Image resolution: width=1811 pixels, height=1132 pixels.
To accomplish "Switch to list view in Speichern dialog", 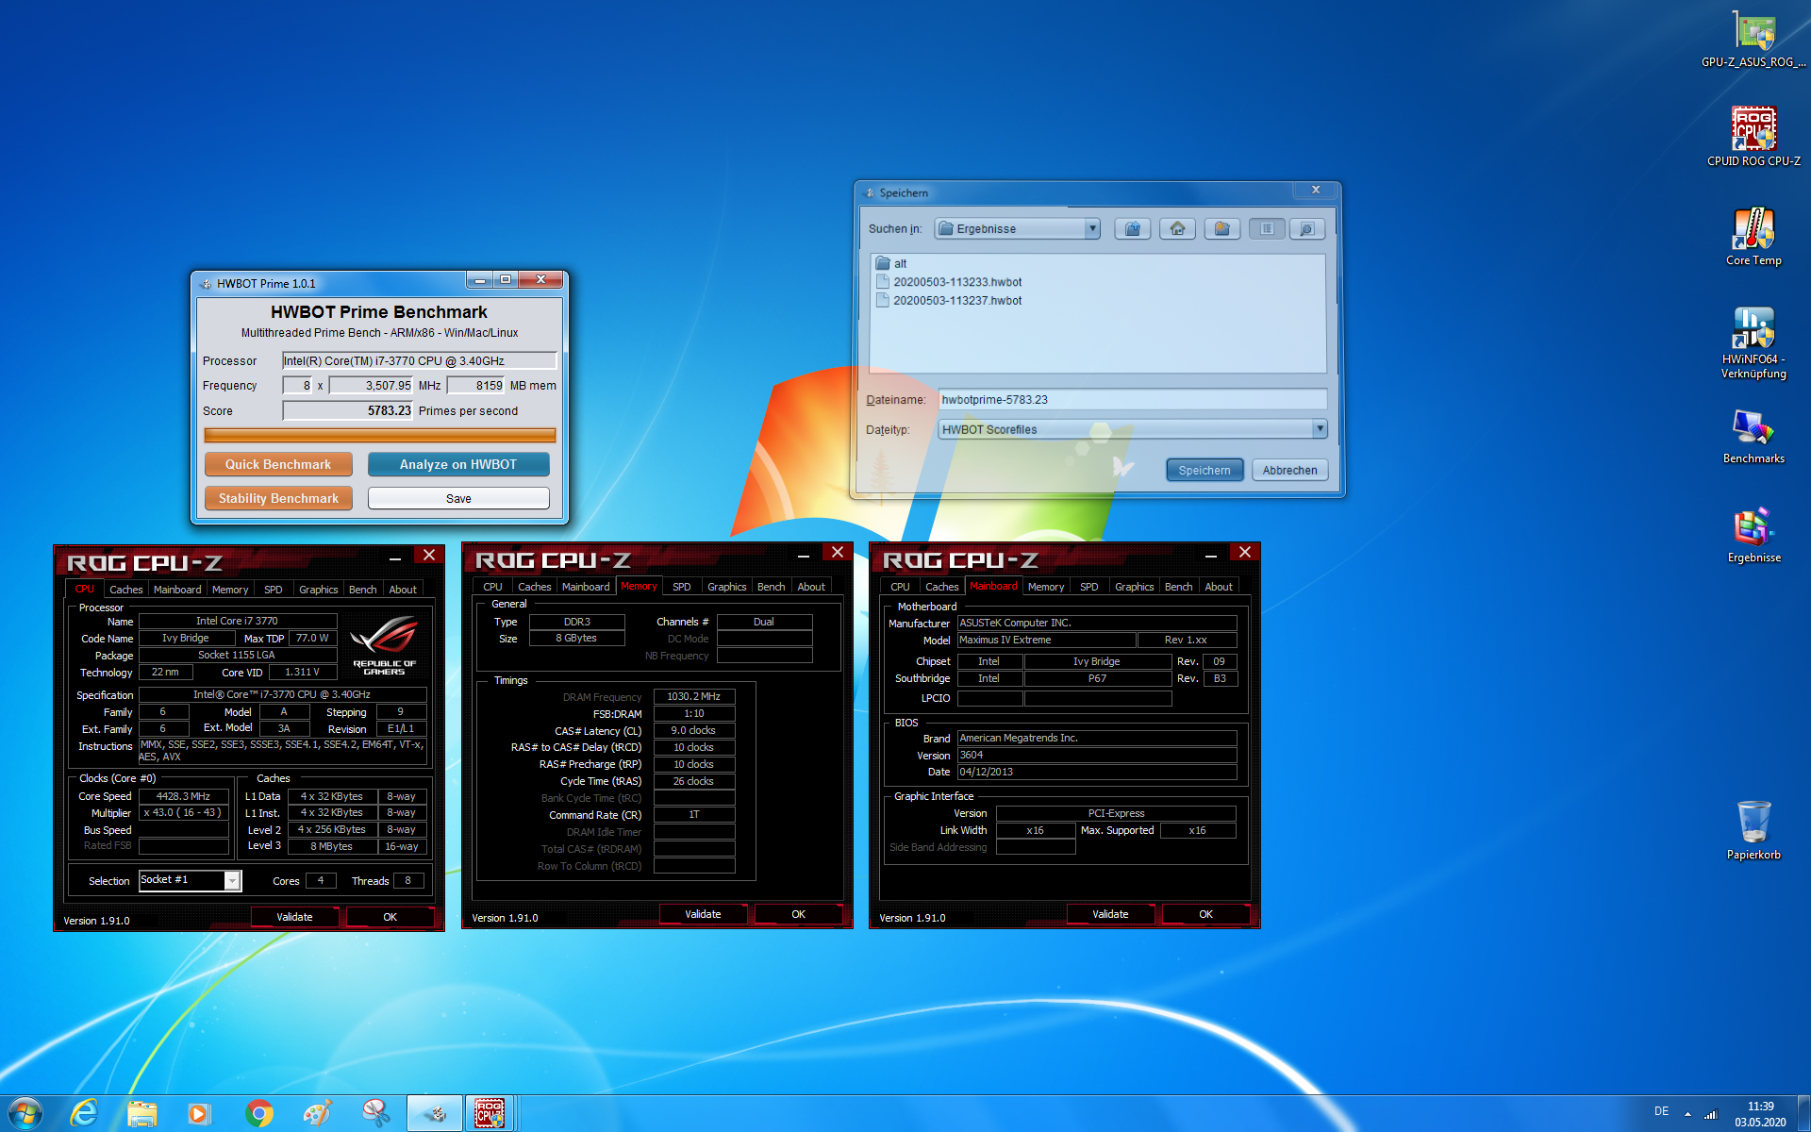I will tap(1267, 229).
